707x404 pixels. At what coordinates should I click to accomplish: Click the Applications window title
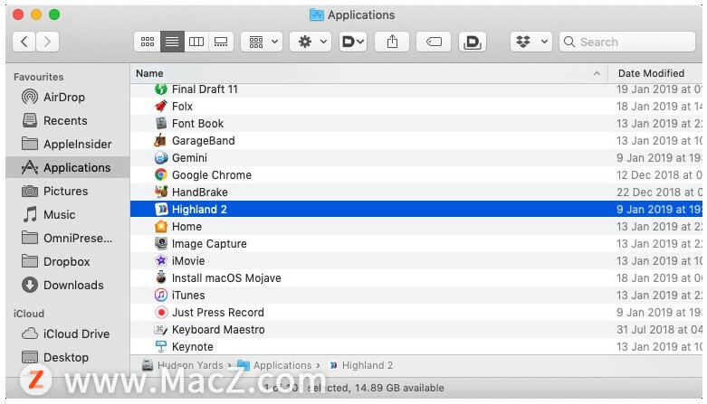(x=360, y=14)
